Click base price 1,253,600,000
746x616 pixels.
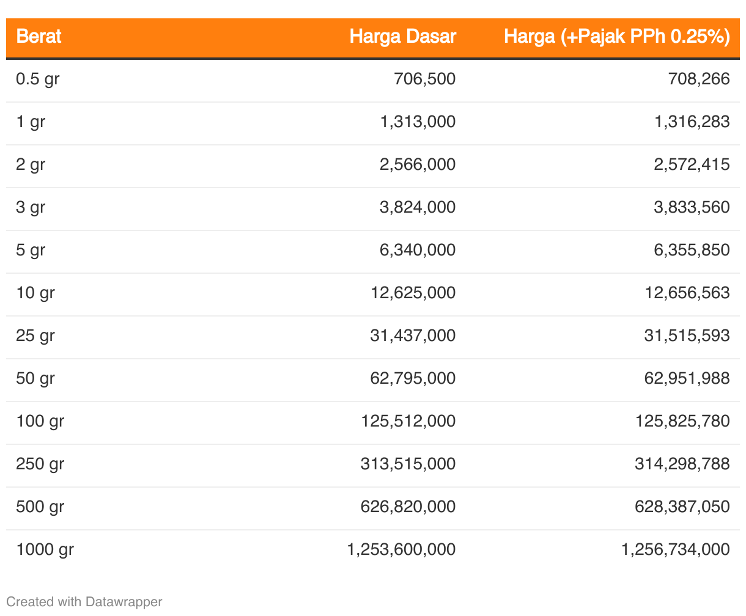click(401, 549)
